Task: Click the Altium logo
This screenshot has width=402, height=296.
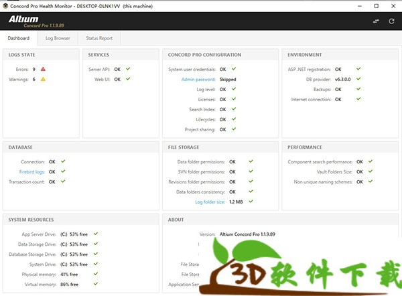Action: pyautogui.click(x=23, y=19)
